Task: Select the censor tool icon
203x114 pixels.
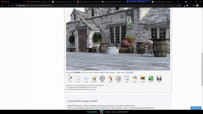Action: (x=134, y=79)
